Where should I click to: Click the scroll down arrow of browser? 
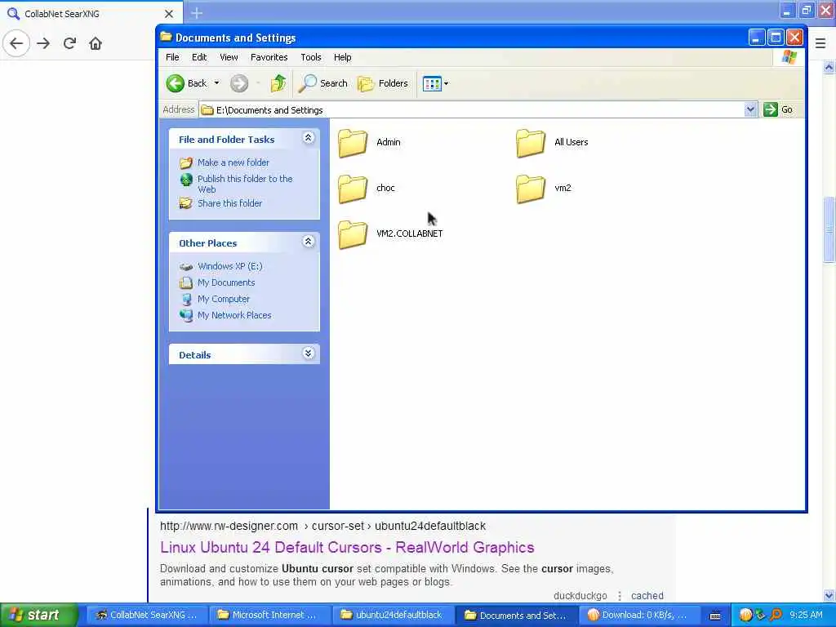pyautogui.click(x=829, y=595)
